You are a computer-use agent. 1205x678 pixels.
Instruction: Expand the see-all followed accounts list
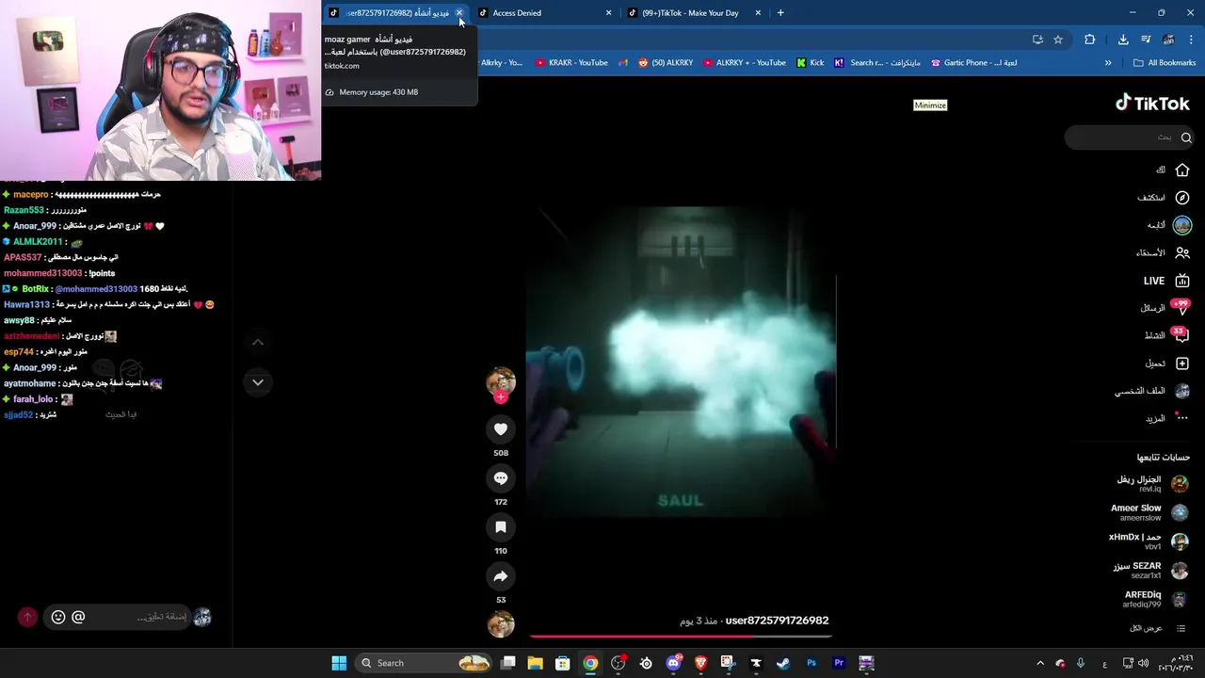pos(1157,628)
